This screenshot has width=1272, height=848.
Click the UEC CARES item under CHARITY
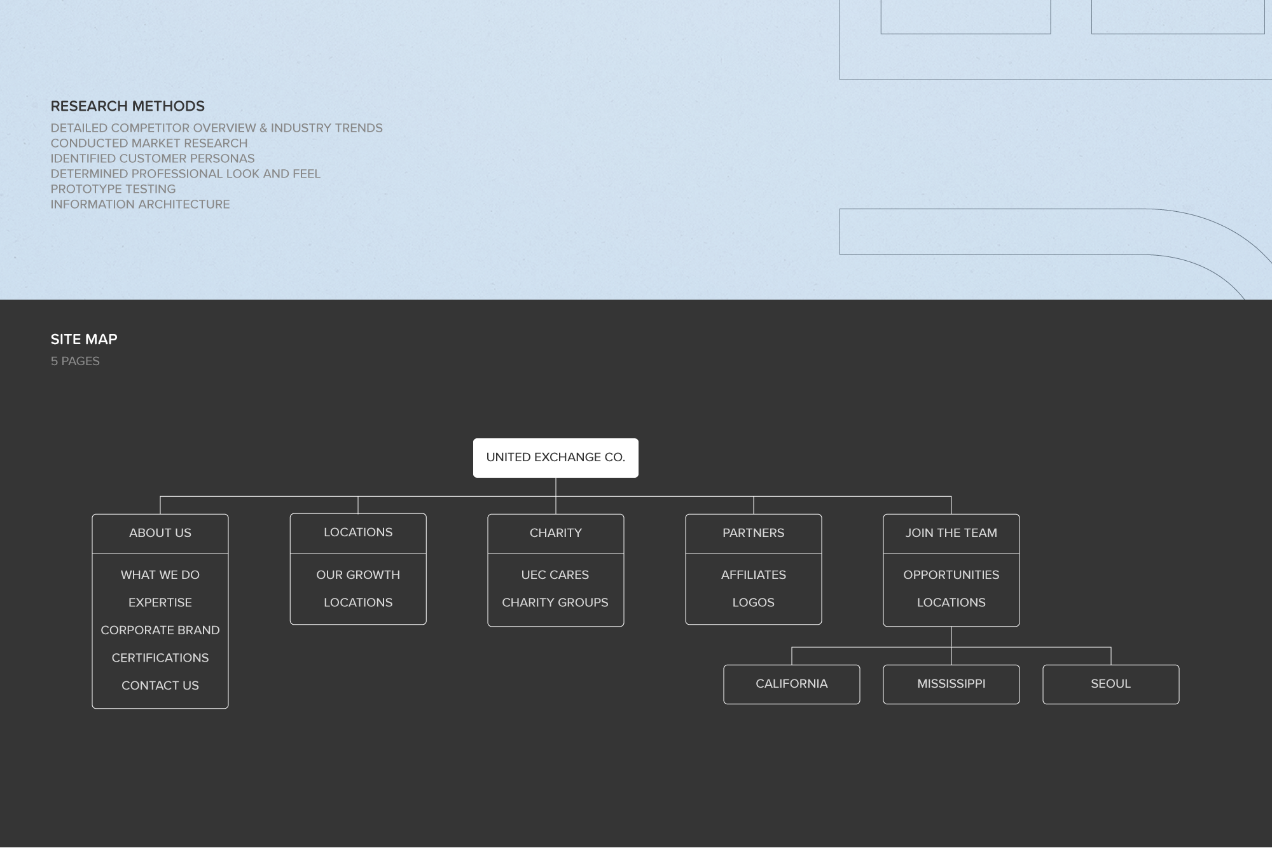click(x=555, y=574)
